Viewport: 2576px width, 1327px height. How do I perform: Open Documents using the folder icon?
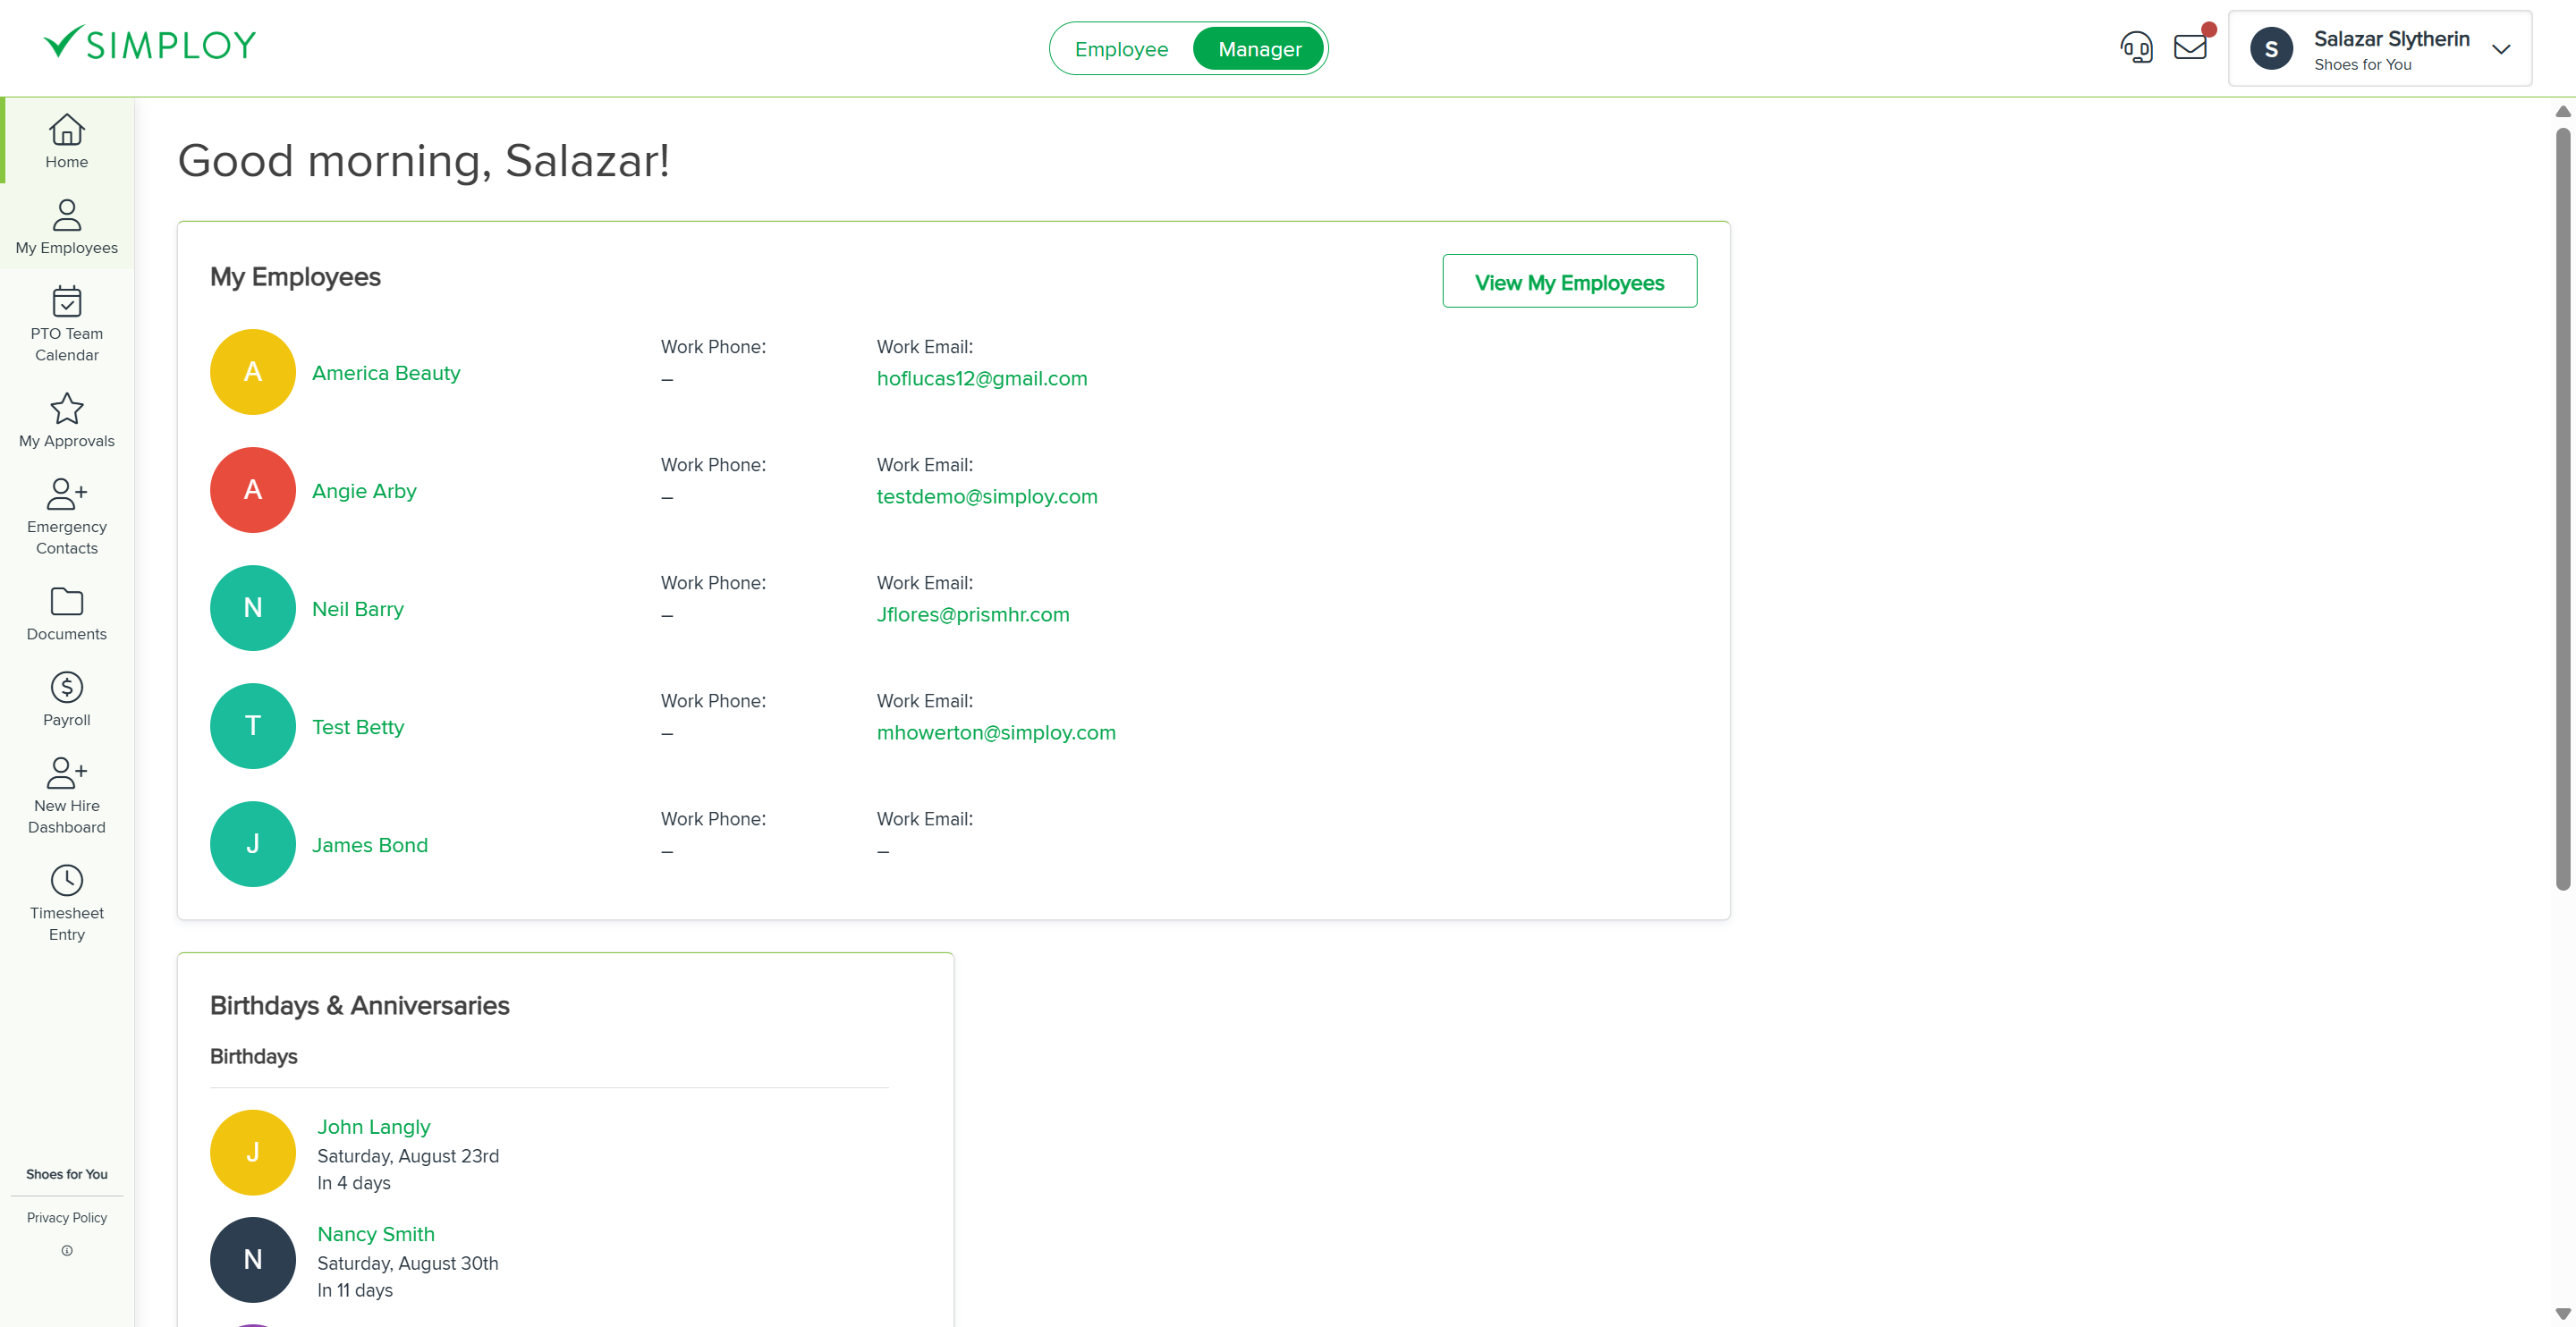click(66, 602)
